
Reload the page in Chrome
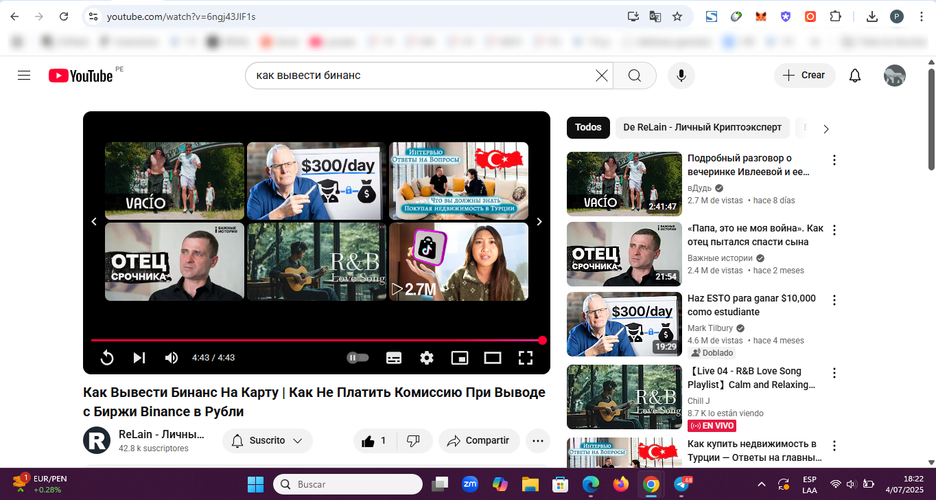click(64, 16)
